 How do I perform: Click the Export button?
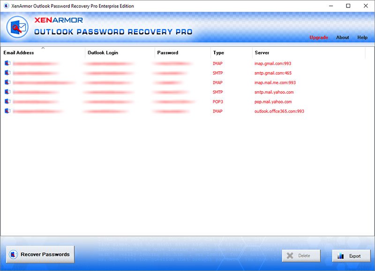click(x=351, y=256)
